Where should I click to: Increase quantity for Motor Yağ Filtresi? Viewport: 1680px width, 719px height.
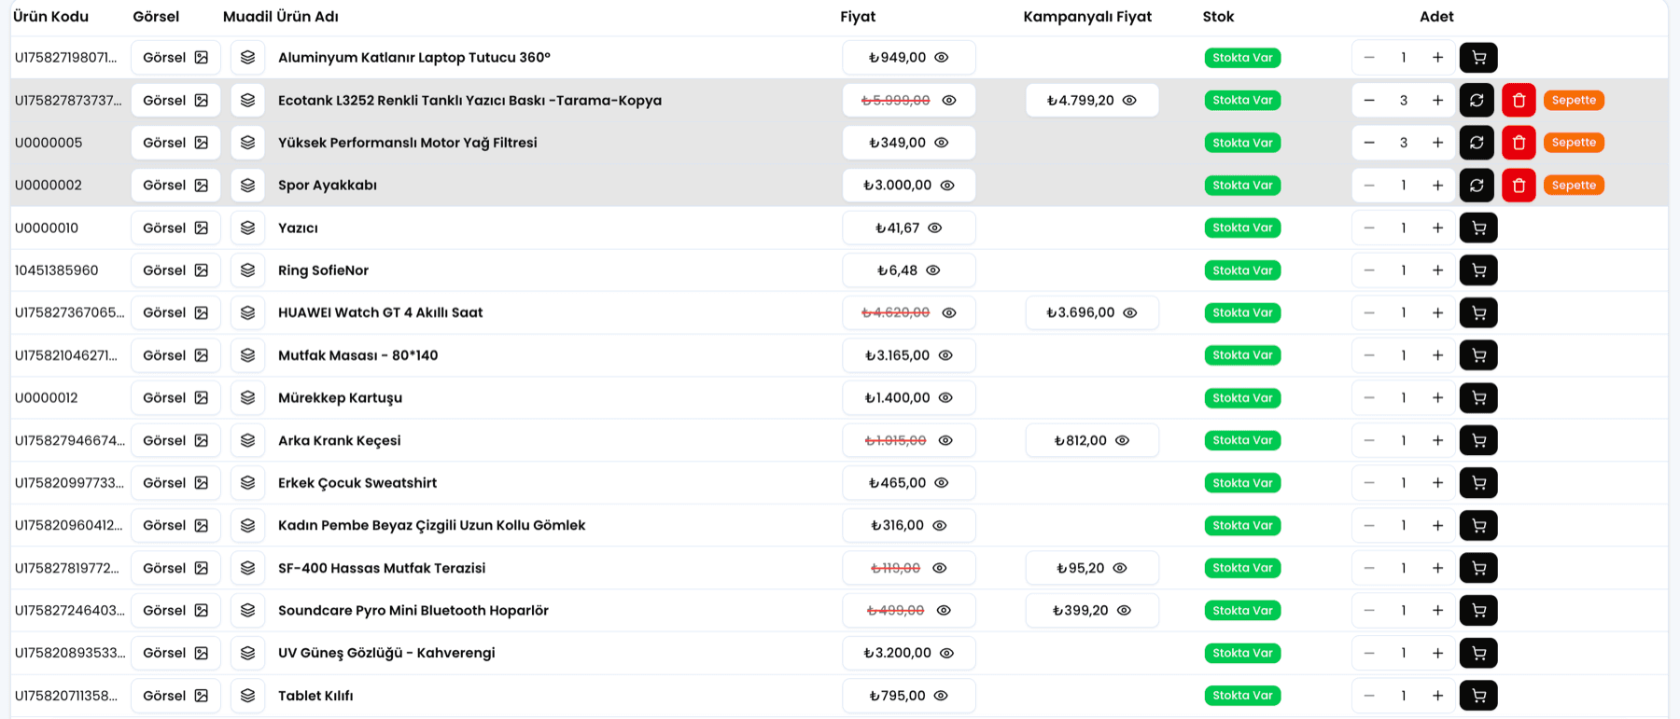(x=1438, y=143)
